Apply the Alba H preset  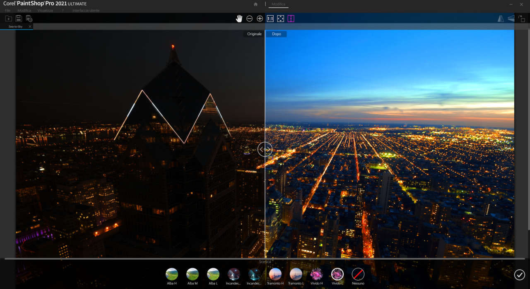point(172,274)
